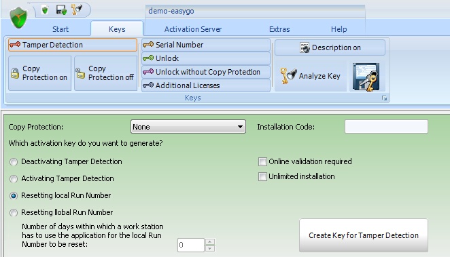Image resolution: width=450 pixels, height=257 pixels.
Task: Enable Online validation required checkbox
Action: click(262, 161)
